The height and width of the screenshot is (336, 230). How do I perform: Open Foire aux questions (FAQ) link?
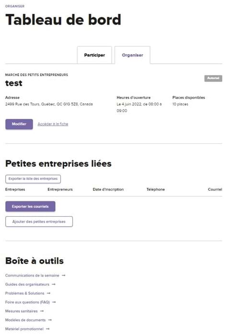click(x=27, y=302)
